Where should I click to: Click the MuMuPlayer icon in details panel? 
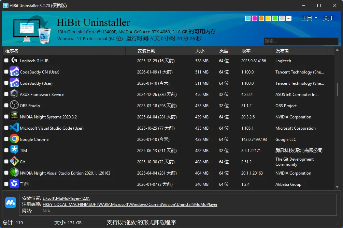coord(11,202)
